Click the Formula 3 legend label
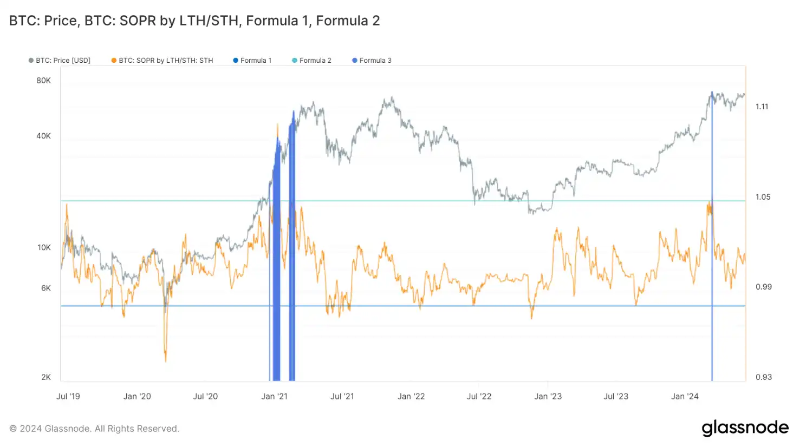 click(375, 60)
